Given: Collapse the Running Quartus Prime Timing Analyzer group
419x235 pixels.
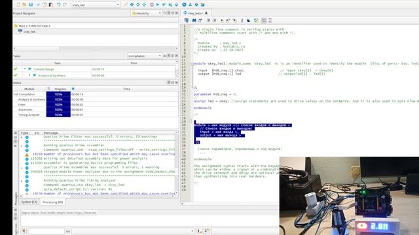Looking at the screenshot, I should click(22, 181).
